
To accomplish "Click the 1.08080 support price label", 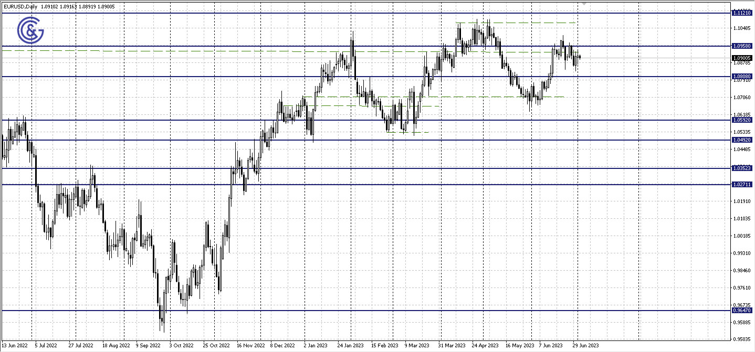I will [743, 76].
